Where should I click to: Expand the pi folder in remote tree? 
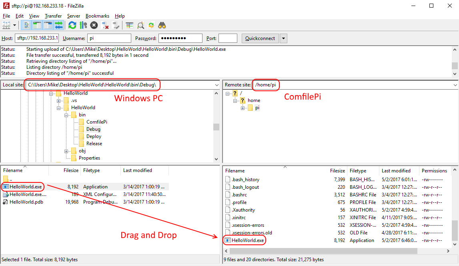click(x=243, y=108)
